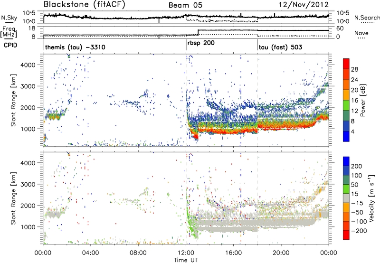Viewport: 380px width, 263px height.
Task: Click the 'N.Search' legend label
Action: pyautogui.click(x=367, y=18)
